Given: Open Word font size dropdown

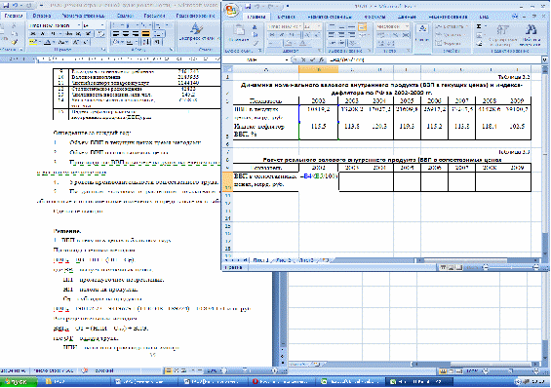Looking at the screenshot, I should [102, 25].
